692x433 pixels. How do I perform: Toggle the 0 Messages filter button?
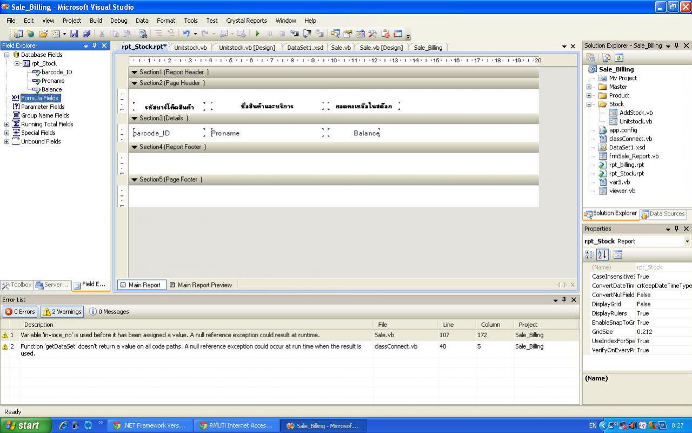click(x=109, y=312)
